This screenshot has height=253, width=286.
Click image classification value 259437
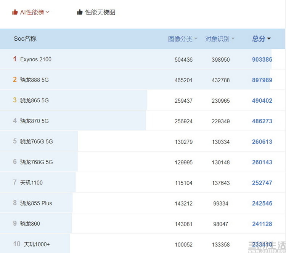[x=184, y=101]
